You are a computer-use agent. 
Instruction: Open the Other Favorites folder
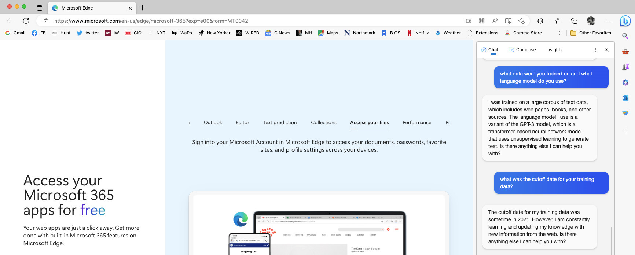(x=591, y=33)
